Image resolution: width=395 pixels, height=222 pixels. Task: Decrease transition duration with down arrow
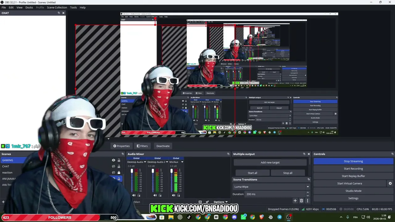[x=308, y=195]
